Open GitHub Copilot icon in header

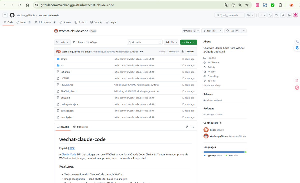(x=248, y=15)
